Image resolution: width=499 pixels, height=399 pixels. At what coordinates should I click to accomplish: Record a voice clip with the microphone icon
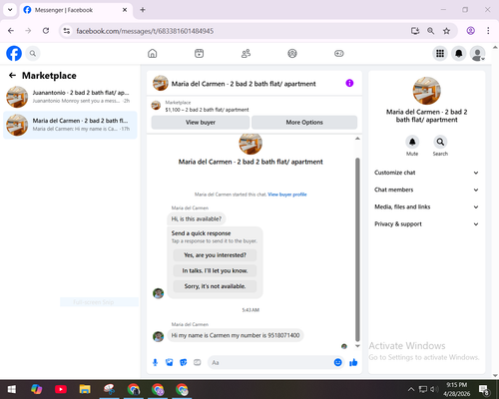(155, 362)
